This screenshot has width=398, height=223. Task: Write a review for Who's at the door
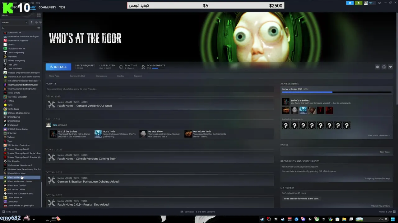click(x=301, y=199)
